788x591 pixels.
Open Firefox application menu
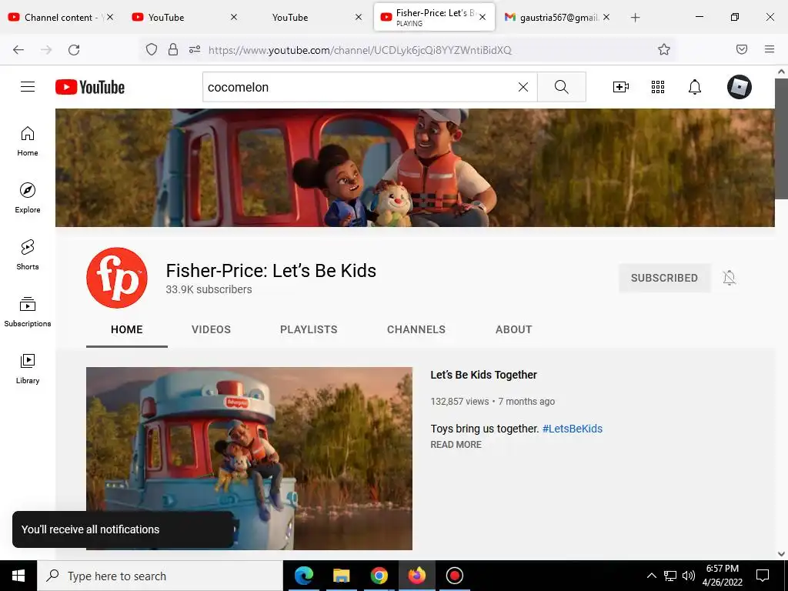770,49
